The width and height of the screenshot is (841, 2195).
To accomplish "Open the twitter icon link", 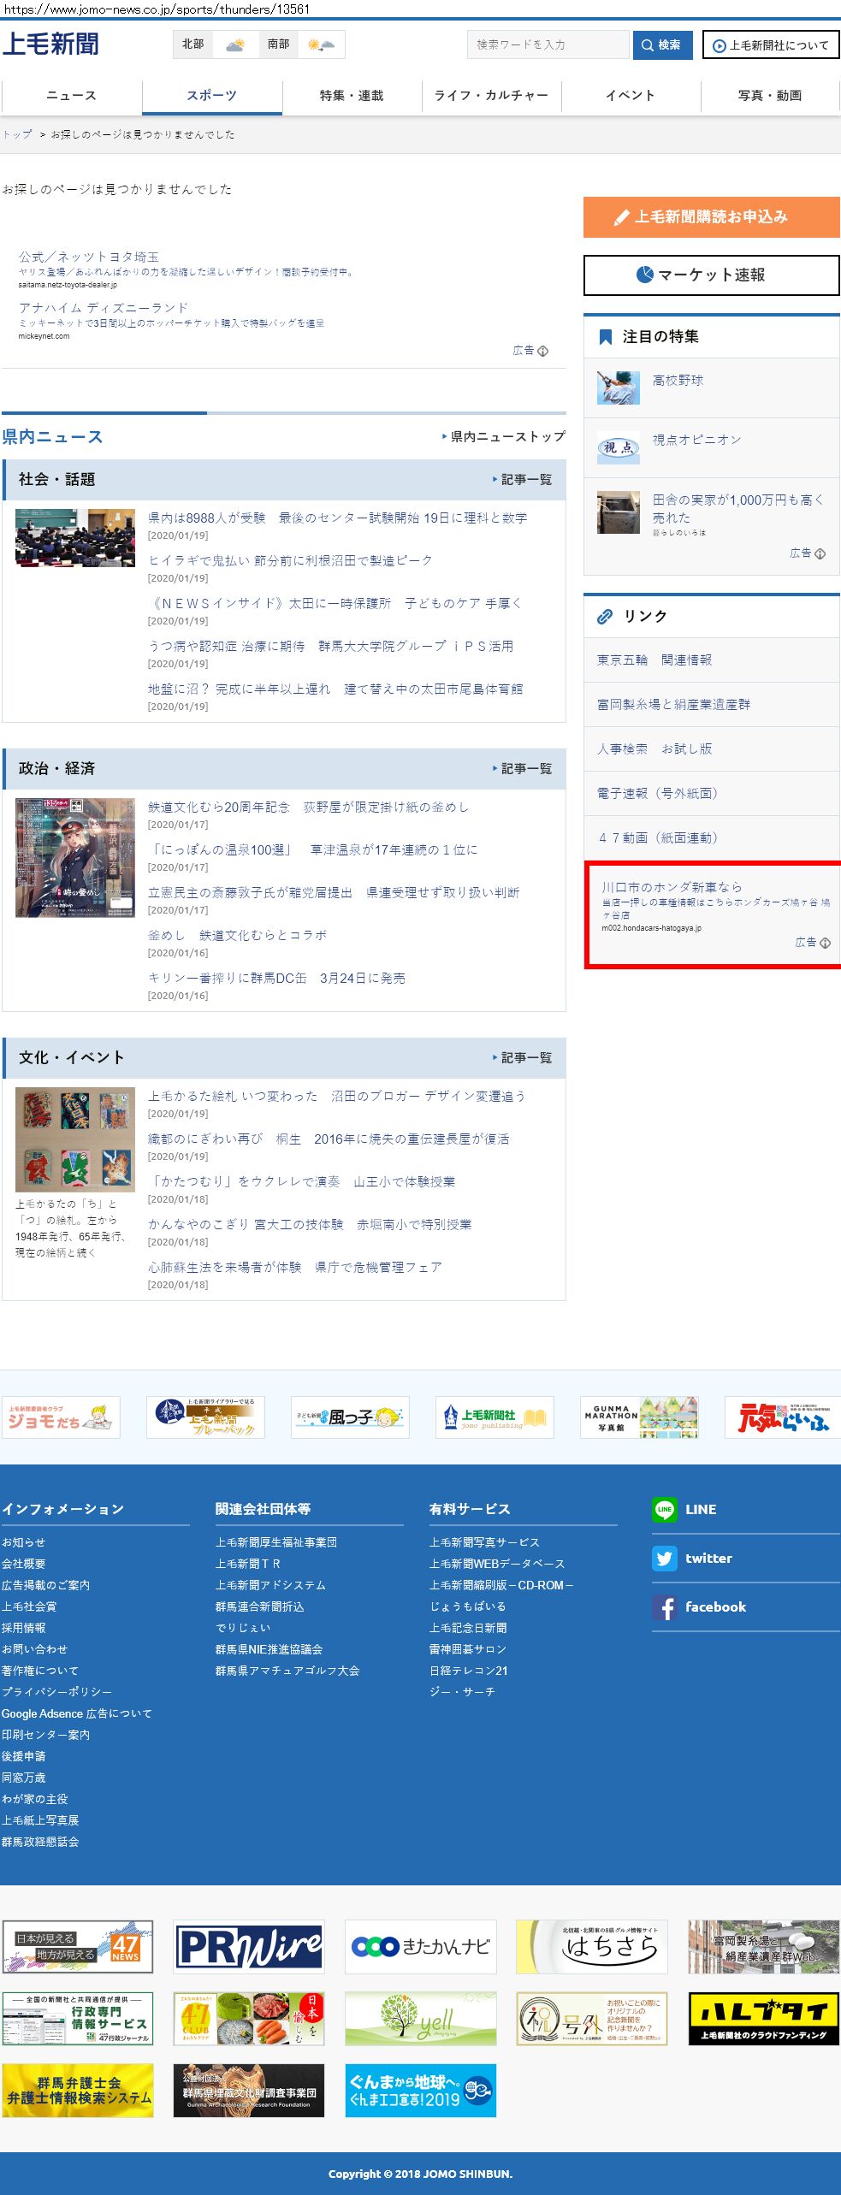I will 664,1559.
